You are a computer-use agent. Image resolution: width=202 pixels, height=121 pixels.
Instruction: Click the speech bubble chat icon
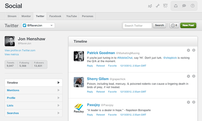click(x=184, y=6)
